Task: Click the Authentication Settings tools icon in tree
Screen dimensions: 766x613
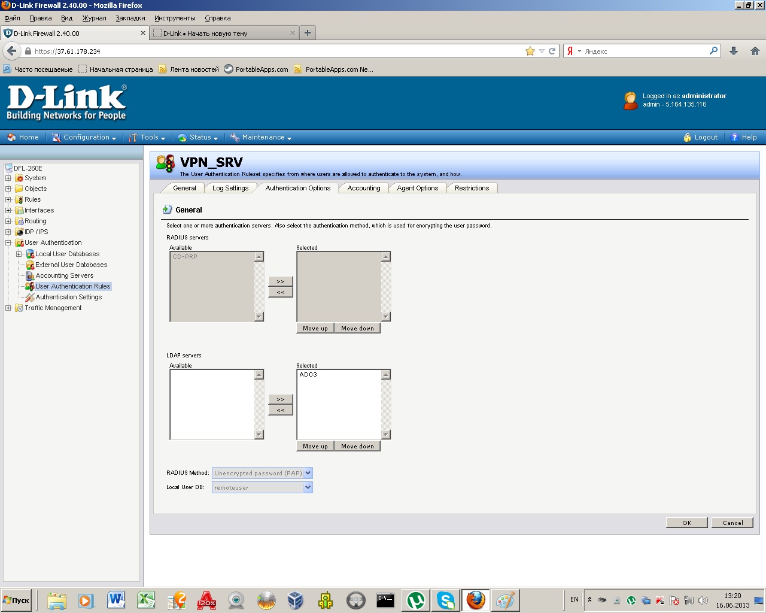Action: 30,298
